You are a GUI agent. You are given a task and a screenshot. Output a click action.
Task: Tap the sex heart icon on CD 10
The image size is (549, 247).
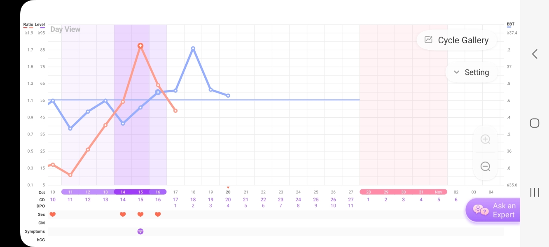53,214
